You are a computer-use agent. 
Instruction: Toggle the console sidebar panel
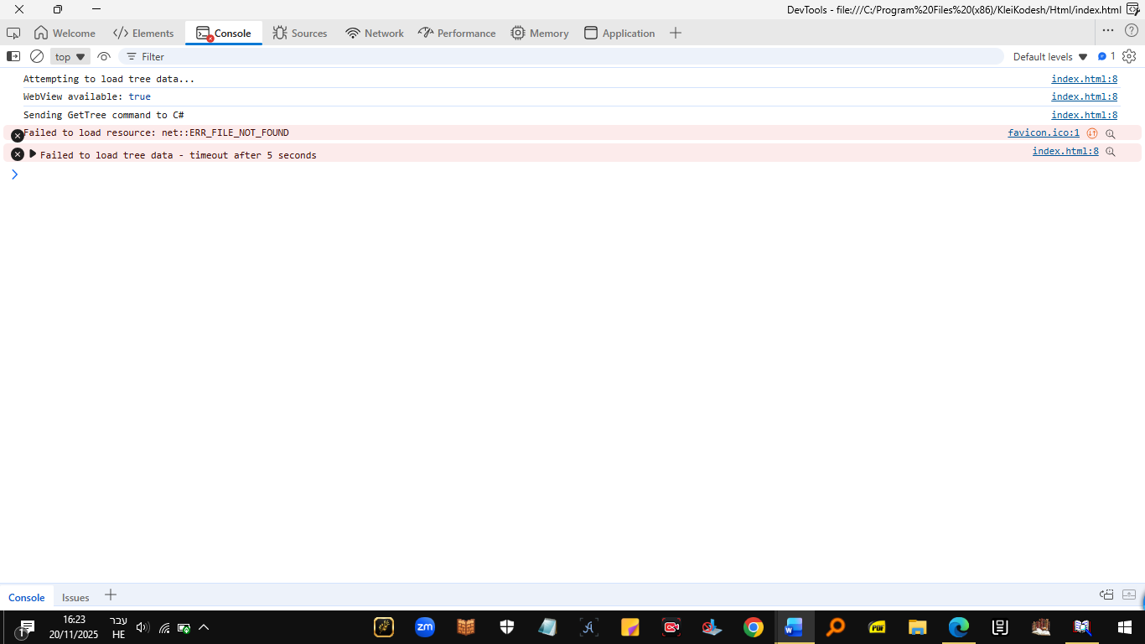pos(13,56)
